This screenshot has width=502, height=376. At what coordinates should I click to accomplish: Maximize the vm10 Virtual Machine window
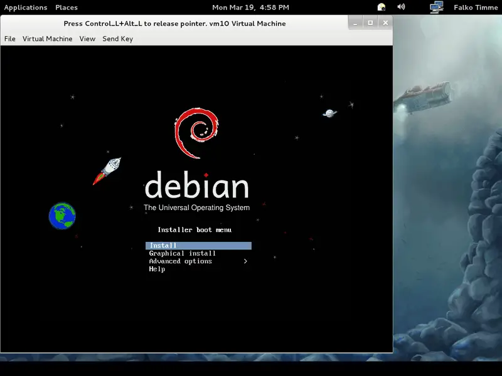[370, 23]
